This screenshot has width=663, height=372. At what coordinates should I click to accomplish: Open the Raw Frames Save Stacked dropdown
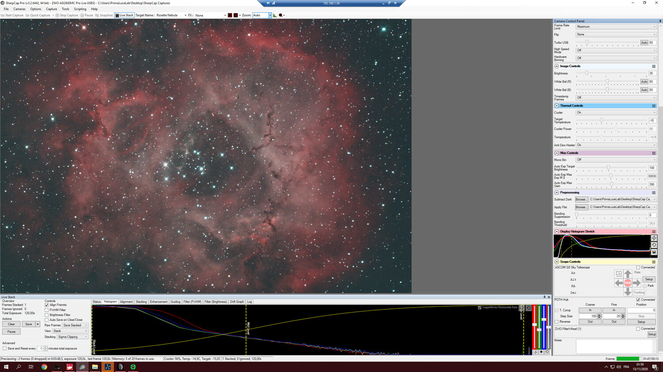tap(75, 325)
